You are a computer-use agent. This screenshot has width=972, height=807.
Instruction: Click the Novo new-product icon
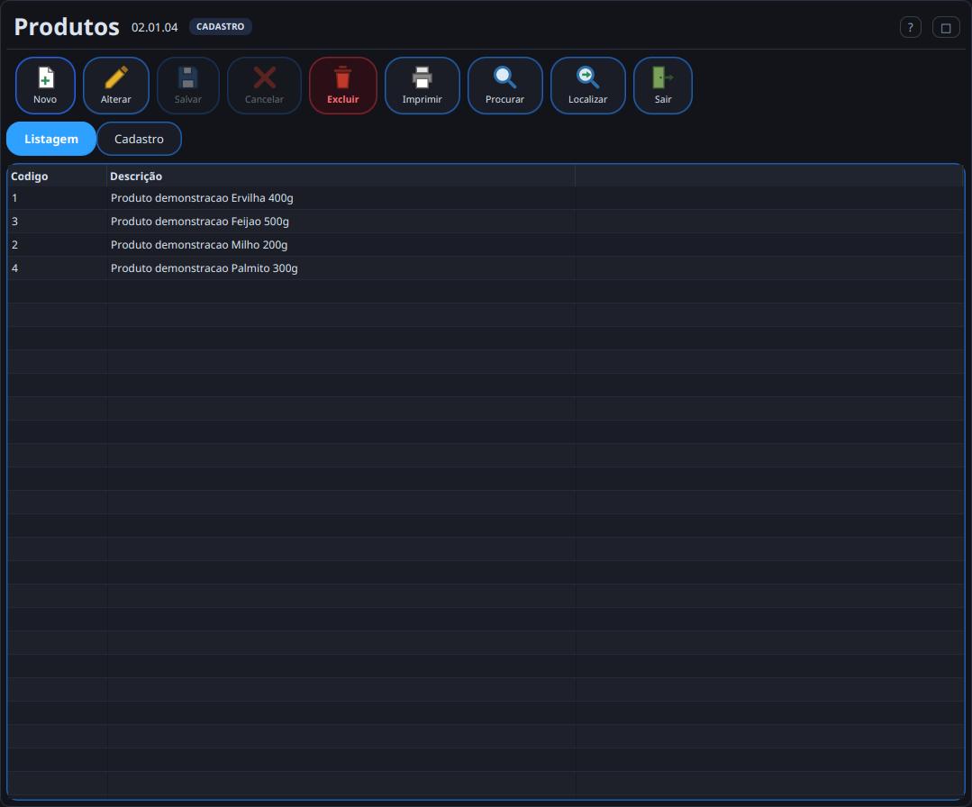pos(45,86)
